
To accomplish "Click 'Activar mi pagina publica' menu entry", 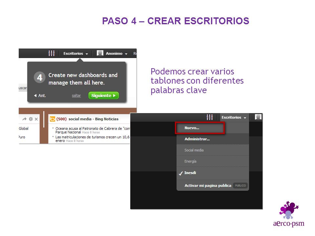I will point(208,186).
